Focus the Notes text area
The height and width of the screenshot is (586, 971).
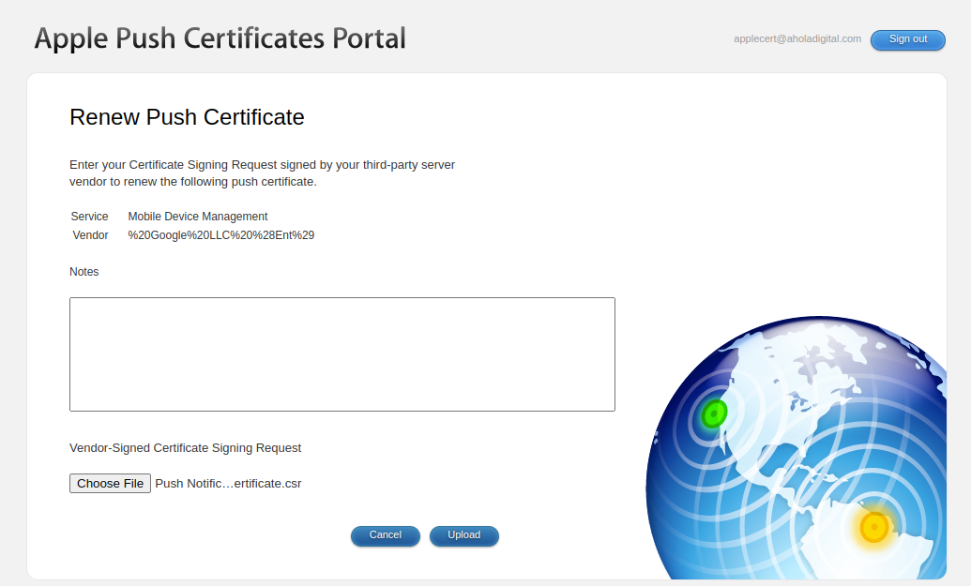pos(341,354)
